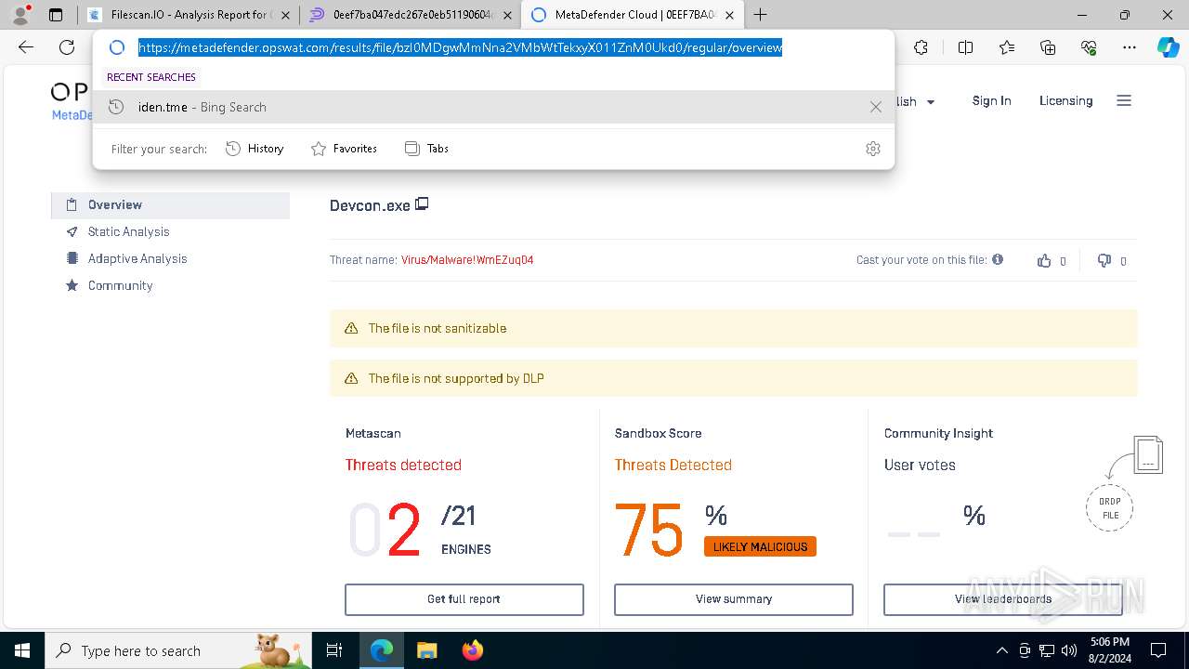1189x669 pixels.
Task: Select the MetaDefender Cloud tab
Action: click(x=634, y=15)
